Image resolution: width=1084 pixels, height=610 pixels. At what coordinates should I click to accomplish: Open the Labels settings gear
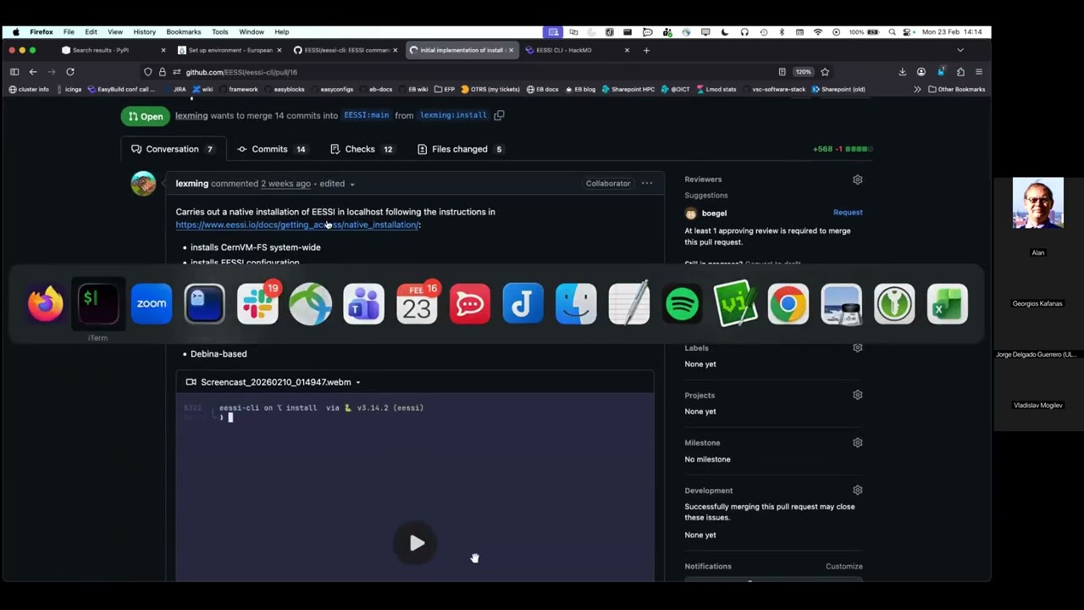858,347
